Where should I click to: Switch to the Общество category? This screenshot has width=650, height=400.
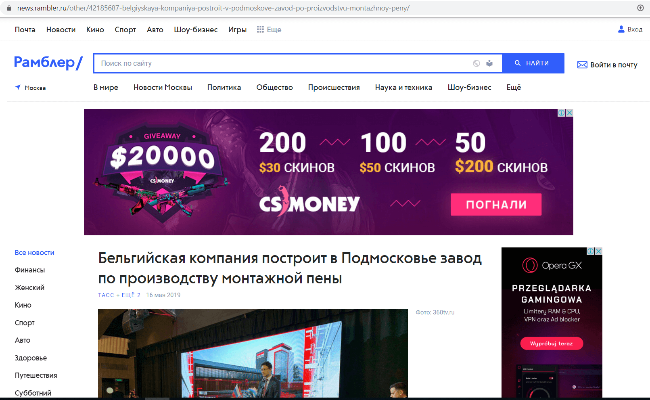pos(274,88)
